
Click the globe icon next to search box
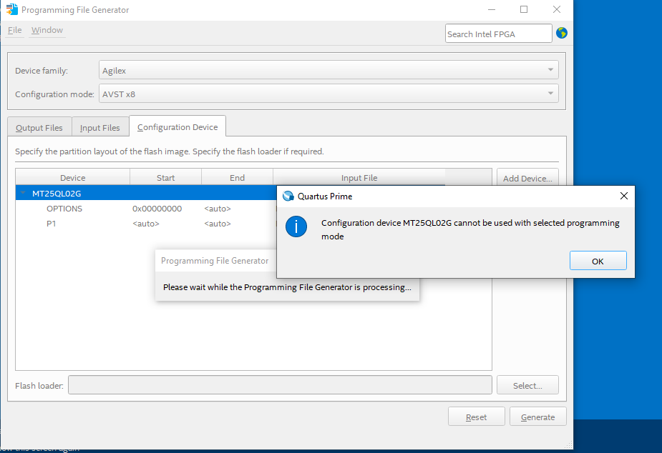pos(562,33)
